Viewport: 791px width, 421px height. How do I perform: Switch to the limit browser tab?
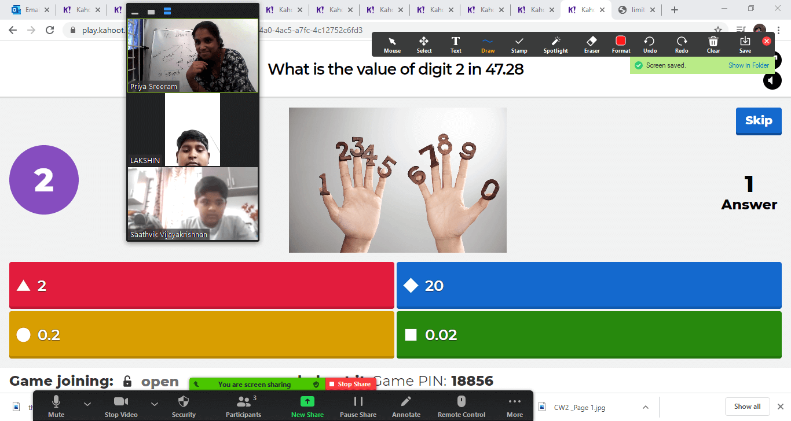[x=637, y=10]
